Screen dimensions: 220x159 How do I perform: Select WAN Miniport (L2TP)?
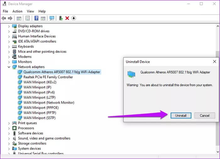point(39,98)
